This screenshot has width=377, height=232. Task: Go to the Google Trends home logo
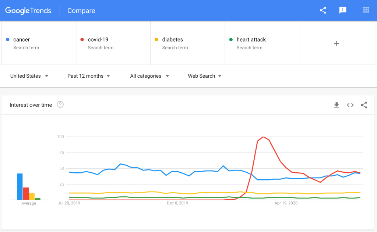(x=28, y=11)
